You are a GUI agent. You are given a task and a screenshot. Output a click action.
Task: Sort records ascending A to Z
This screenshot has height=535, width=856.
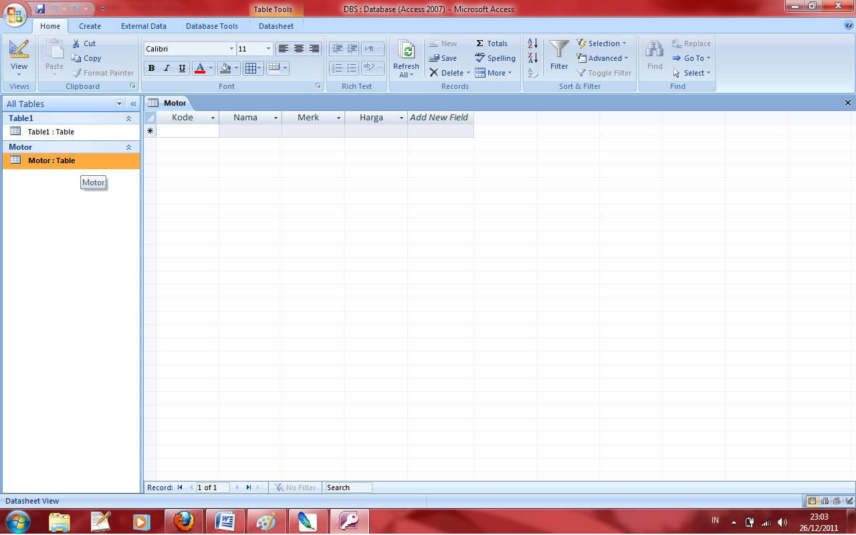pos(533,43)
